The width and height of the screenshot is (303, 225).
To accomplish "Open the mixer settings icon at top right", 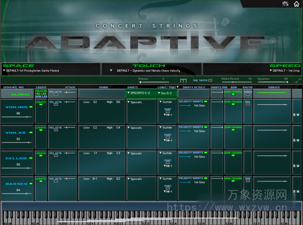I will tap(285, 4).
